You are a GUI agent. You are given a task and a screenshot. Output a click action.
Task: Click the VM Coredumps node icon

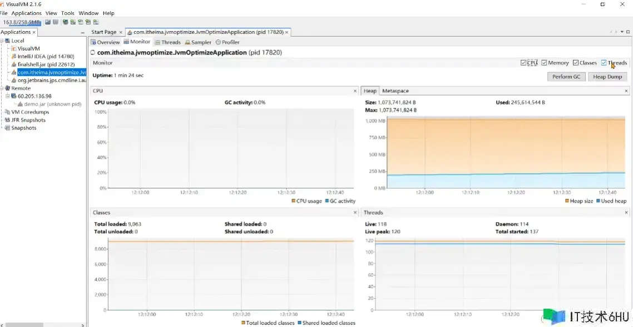[x=8, y=112]
